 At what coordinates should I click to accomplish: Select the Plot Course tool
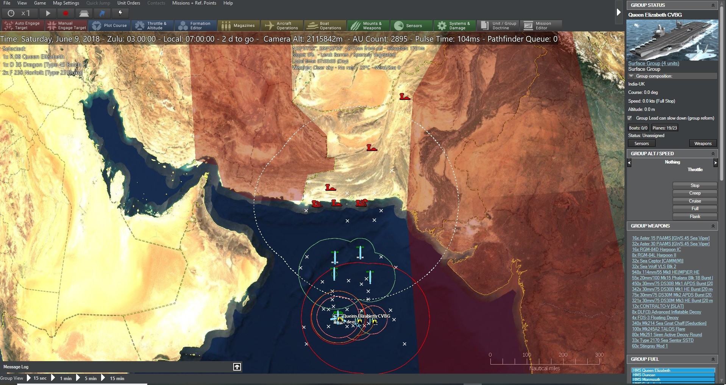[x=109, y=25]
